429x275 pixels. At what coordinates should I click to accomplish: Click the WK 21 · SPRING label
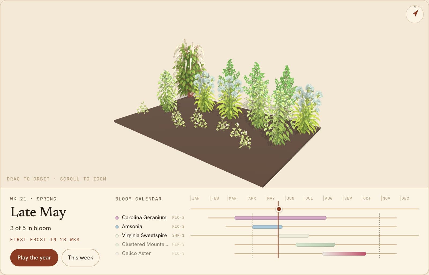click(33, 199)
